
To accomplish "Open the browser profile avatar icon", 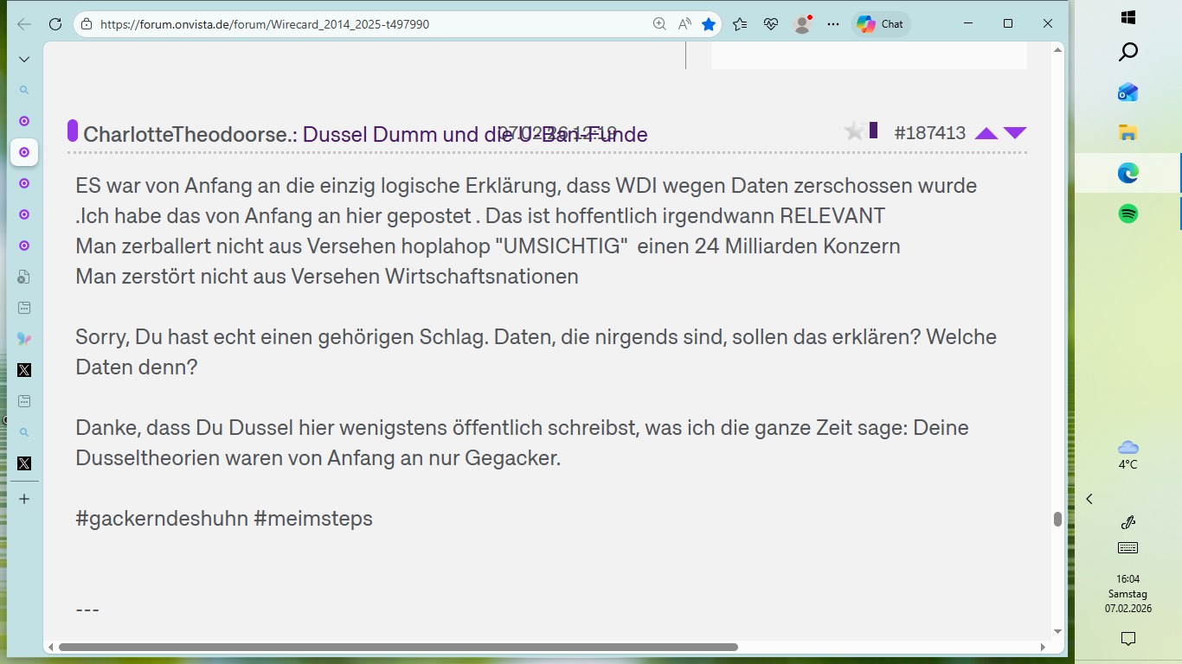I will [800, 23].
